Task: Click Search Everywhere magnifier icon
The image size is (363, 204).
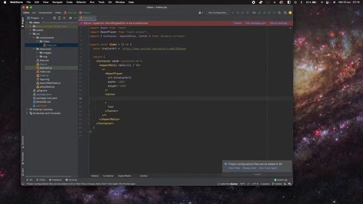Action: pyautogui.click(x=285, y=12)
